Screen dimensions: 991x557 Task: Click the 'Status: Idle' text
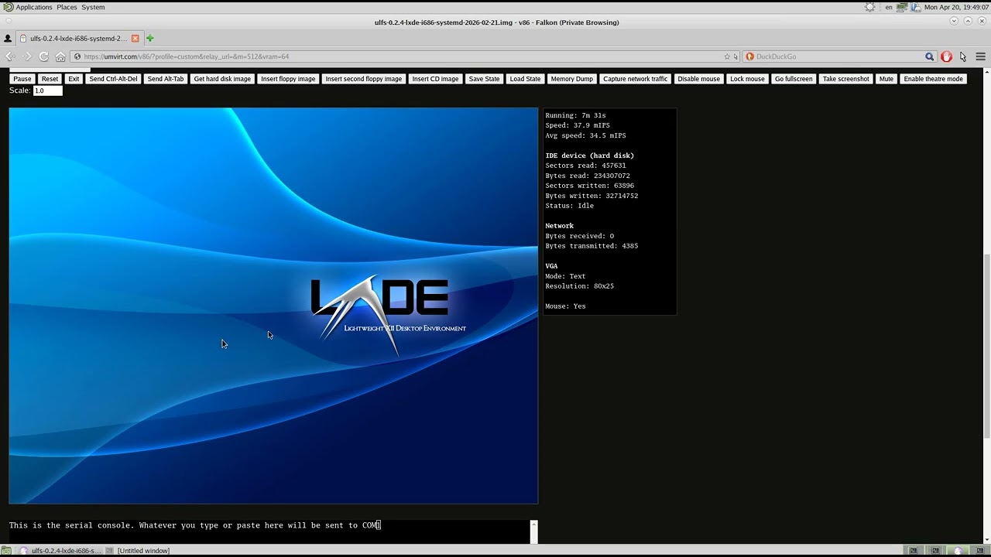569,206
